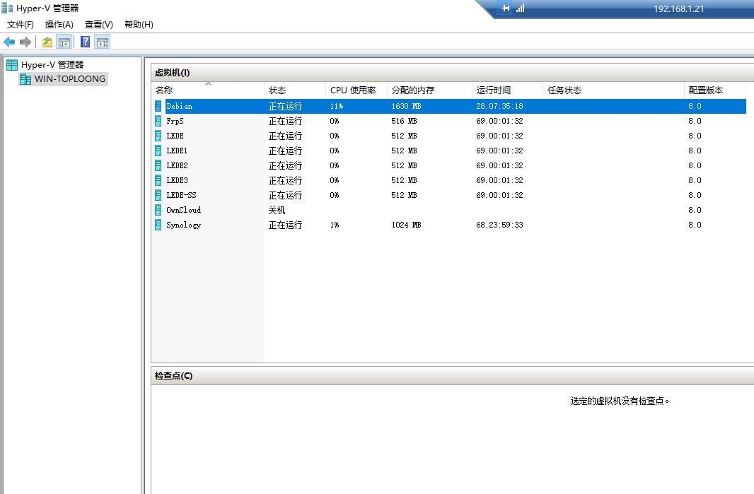Select the LEDE2 virtual machine name
Image resolution: width=754 pixels, height=494 pixels.
coord(177,166)
